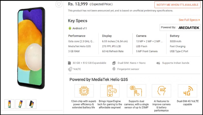Click the Android v11 robot icon

click(x=70, y=28)
